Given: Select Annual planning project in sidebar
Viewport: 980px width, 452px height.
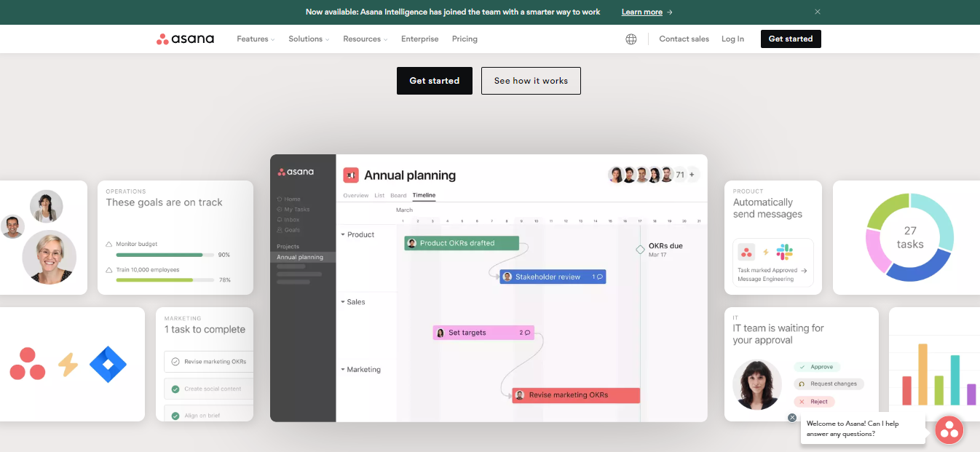Looking at the screenshot, I should 303,257.
